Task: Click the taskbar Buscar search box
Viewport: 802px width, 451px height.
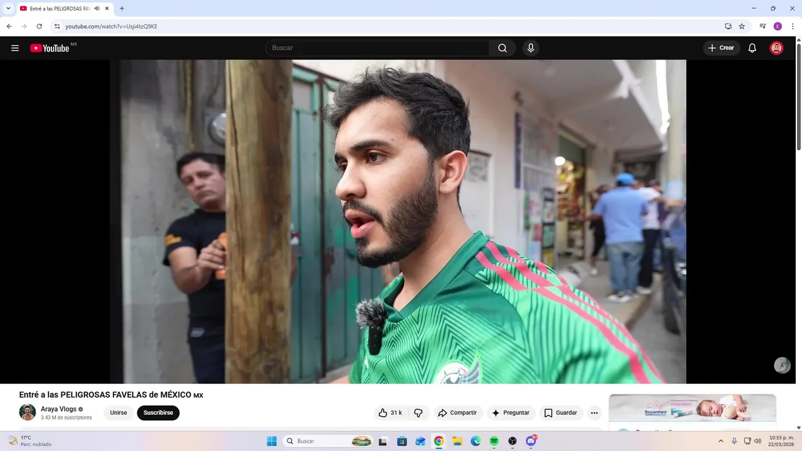Action: click(328, 441)
